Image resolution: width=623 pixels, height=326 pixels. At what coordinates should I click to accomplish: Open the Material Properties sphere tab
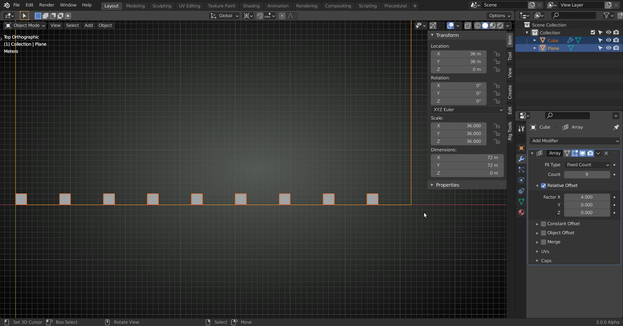(x=521, y=212)
